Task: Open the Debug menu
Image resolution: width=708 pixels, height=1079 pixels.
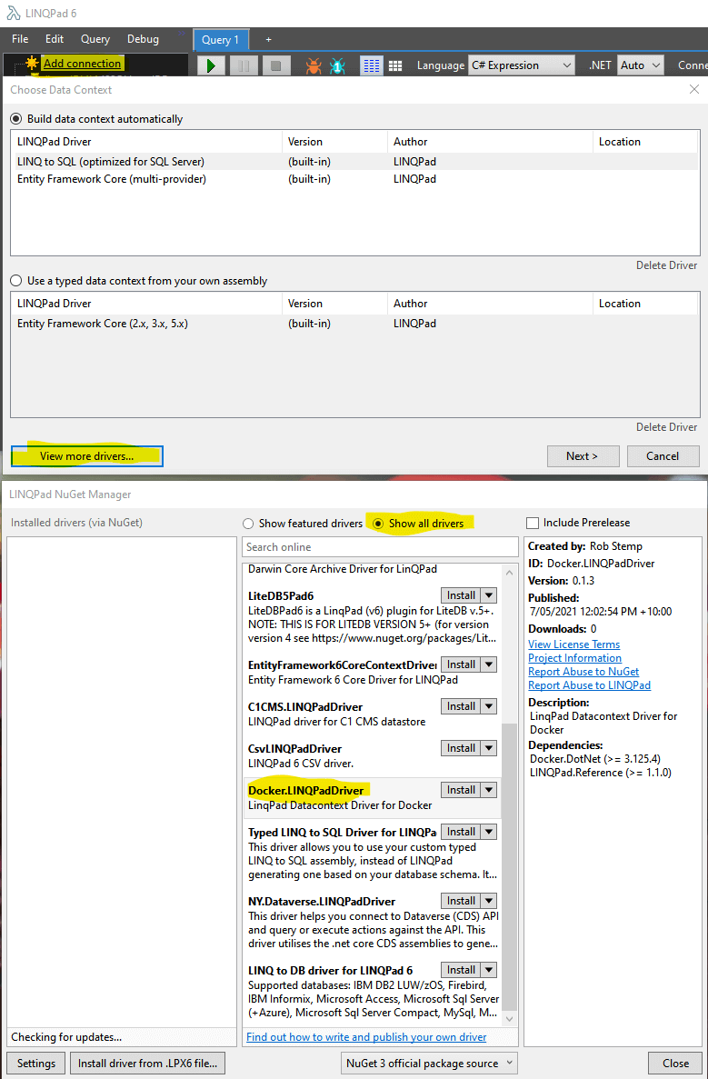Action: click(x=143, y=39)
